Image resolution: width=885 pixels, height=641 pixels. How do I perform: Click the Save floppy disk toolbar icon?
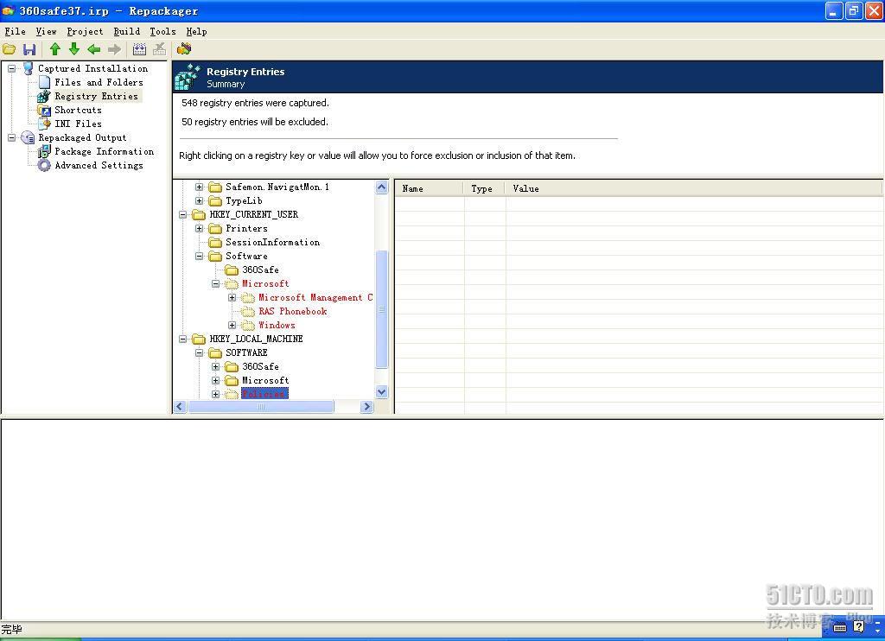click(29, 49)
